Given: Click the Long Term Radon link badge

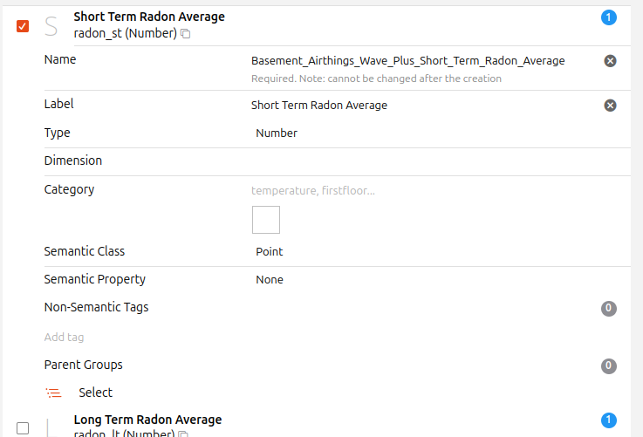Looking at the screenshot, I should pyautogui.click(x=608, y=420).
